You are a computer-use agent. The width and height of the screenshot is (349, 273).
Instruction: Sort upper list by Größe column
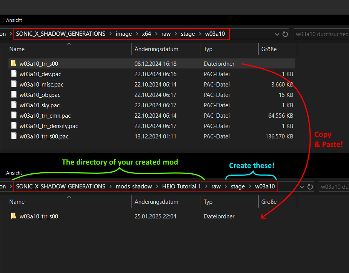(269, 49)
